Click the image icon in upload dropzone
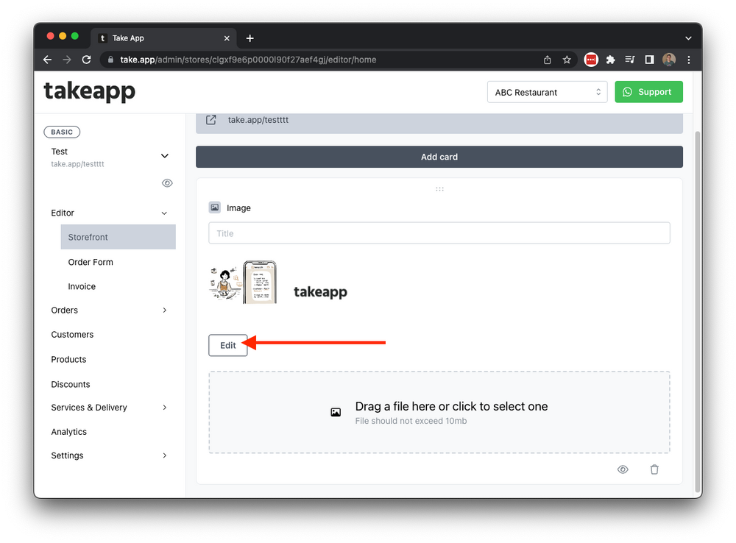 point(336,413)
